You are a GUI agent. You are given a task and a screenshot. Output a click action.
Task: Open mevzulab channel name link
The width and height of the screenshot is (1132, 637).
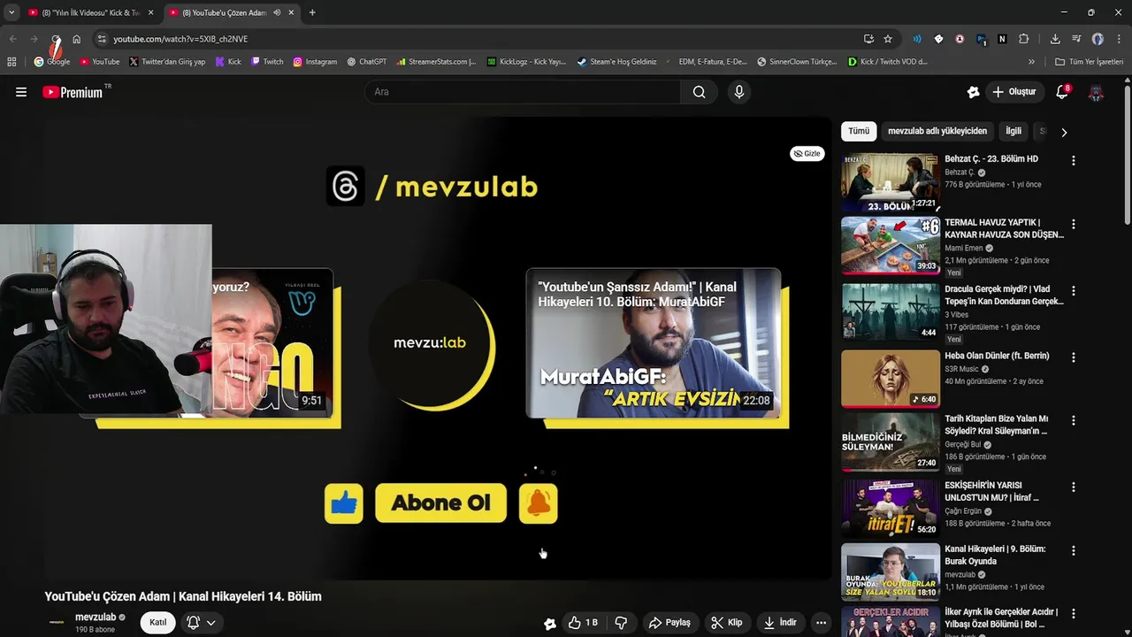(96, 618)
